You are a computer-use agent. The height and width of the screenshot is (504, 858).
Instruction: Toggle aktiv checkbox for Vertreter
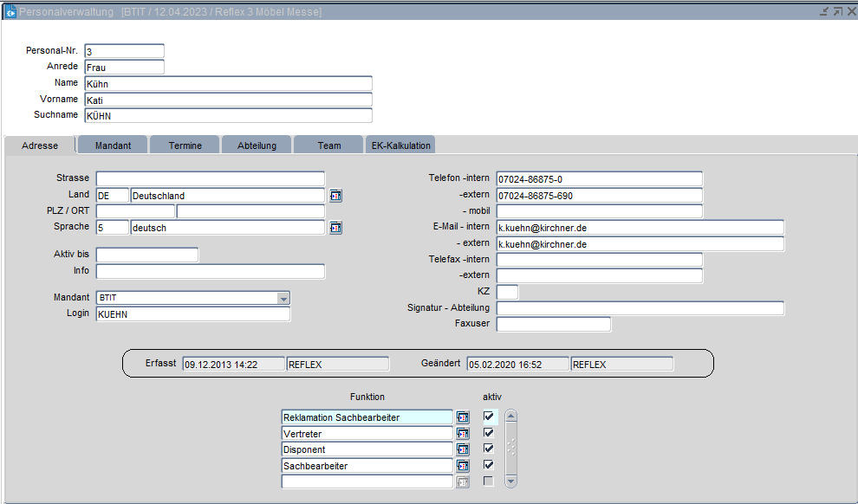(x=490, y=433)
